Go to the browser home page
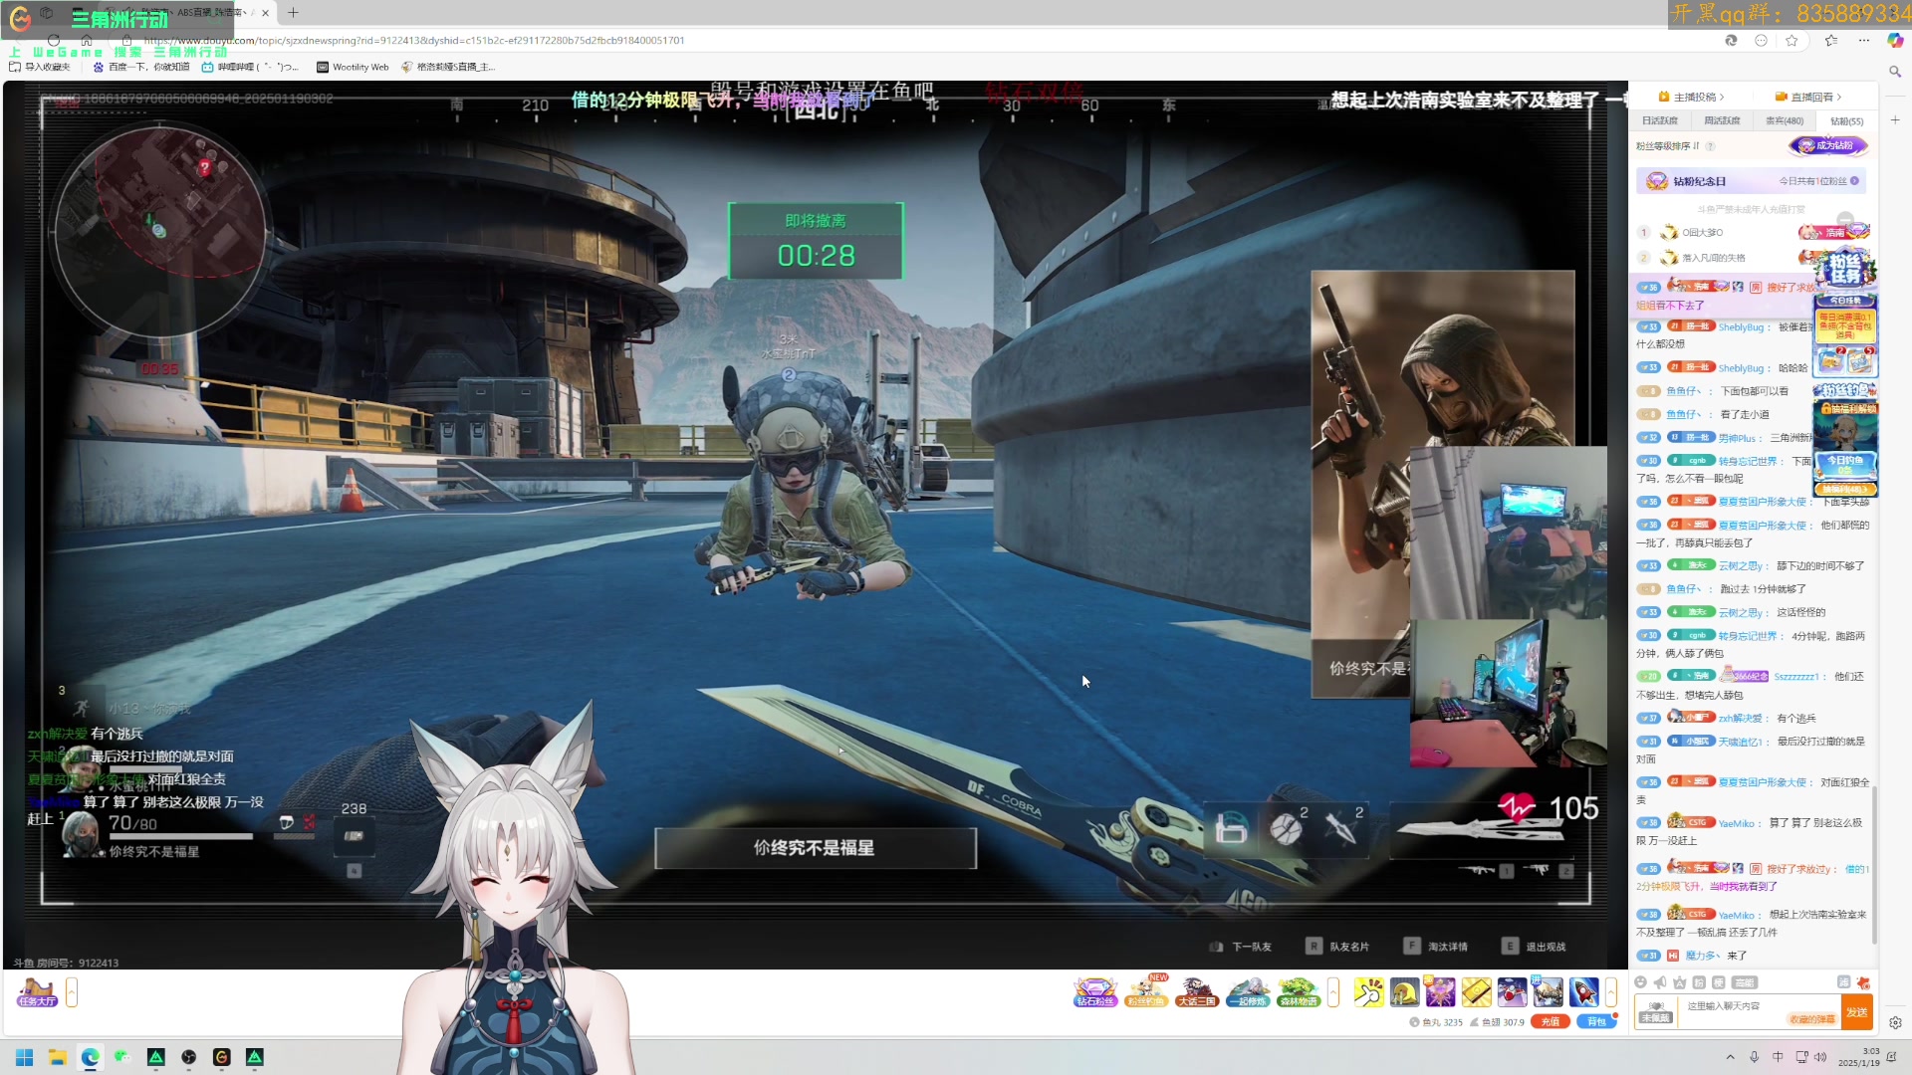1912x1075 pixels. tap(87, 41)
